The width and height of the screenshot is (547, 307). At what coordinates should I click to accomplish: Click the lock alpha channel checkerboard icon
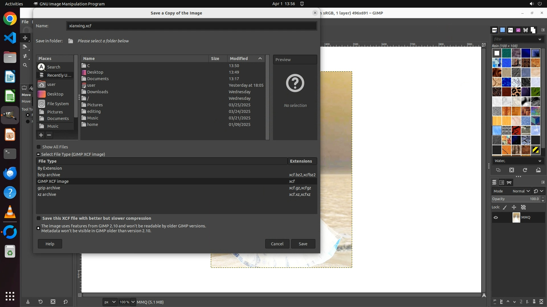[x=523, y=208]
